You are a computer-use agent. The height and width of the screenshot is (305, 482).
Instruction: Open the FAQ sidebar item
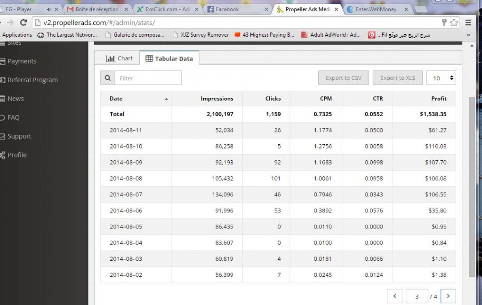click(13, 117)
